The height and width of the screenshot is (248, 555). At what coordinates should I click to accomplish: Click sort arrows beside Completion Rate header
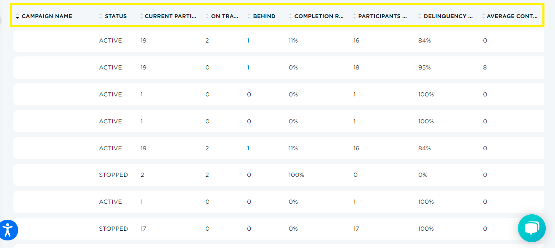tap(290, 16)
